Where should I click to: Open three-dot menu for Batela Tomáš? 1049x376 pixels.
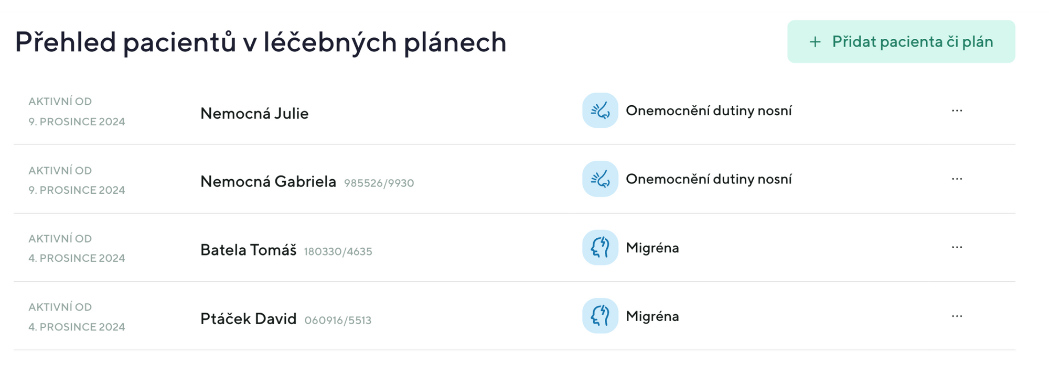click(x=957, y=247)
